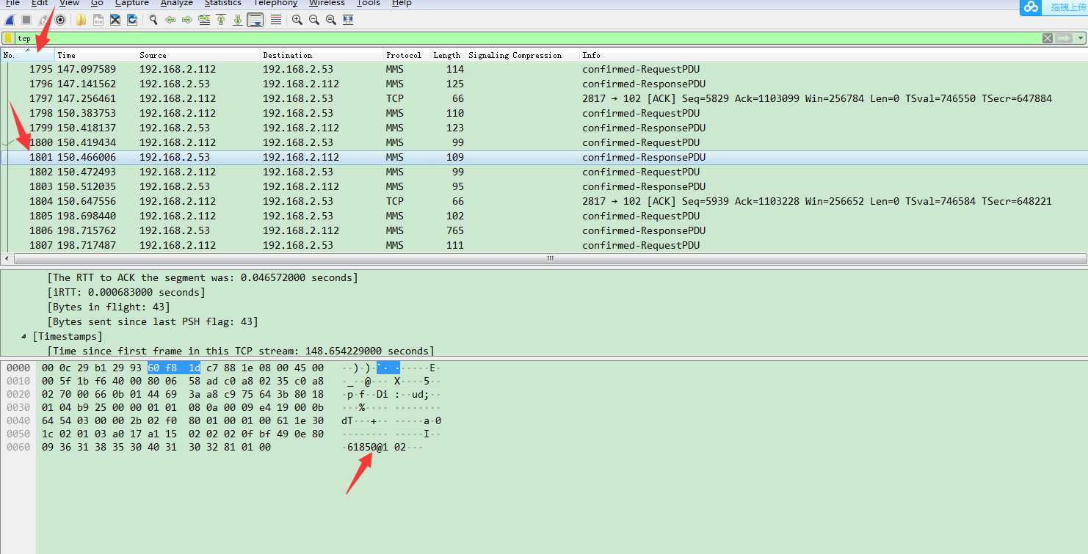Open the Capture menu
The width and height of the screenshot is (1088, 554).
pos(132,4)
